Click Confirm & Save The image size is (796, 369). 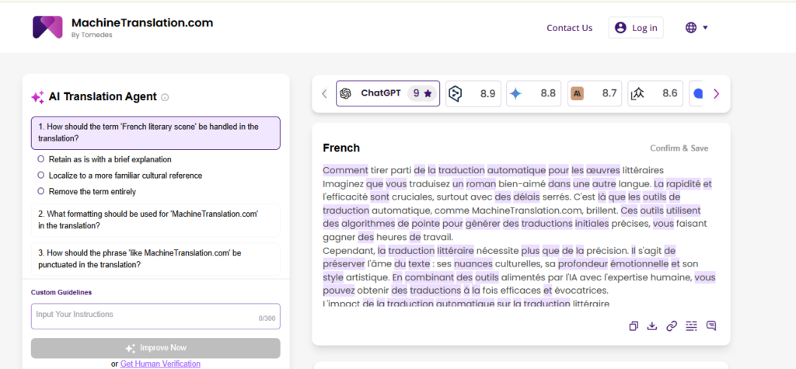pos(679,148)
